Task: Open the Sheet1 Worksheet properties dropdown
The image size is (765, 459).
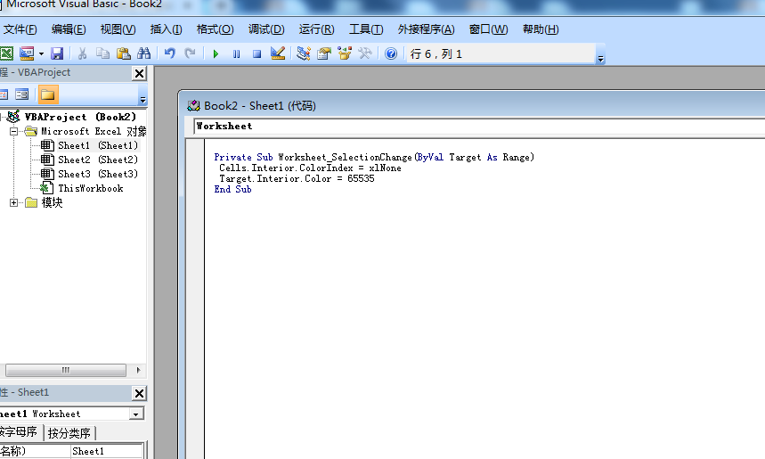Action: pyautogui.click(x=135, y=414)
